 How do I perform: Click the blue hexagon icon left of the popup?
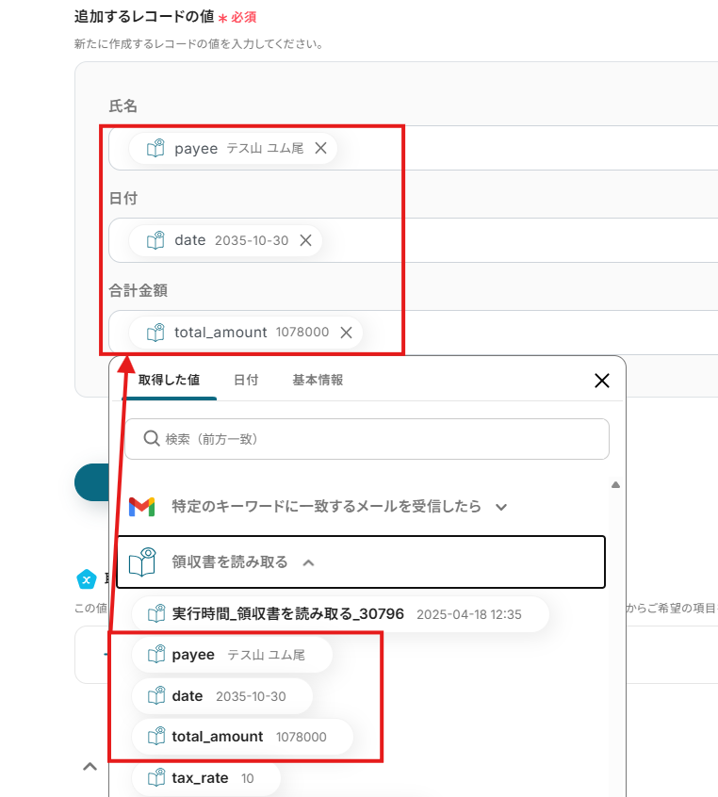87,578
